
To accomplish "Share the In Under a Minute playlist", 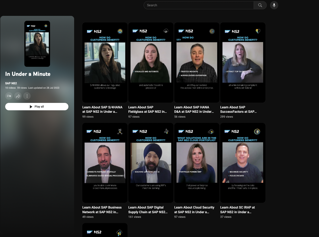I will pyautogui.click(x=18, y=96).
